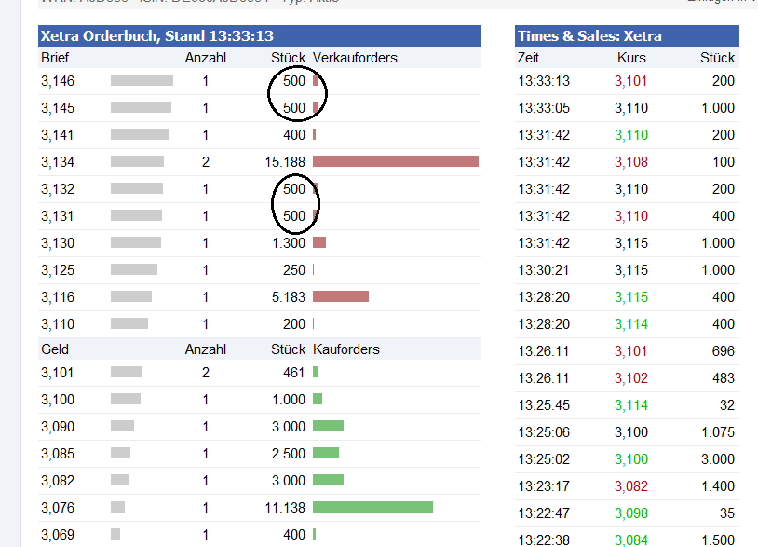The height and width of the screenshot is (547, 758).
Task: Select the ask price 3,146
Action: click(58, 81)
